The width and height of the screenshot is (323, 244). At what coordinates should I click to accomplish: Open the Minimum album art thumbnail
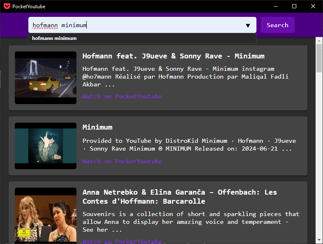coord(46,146)
